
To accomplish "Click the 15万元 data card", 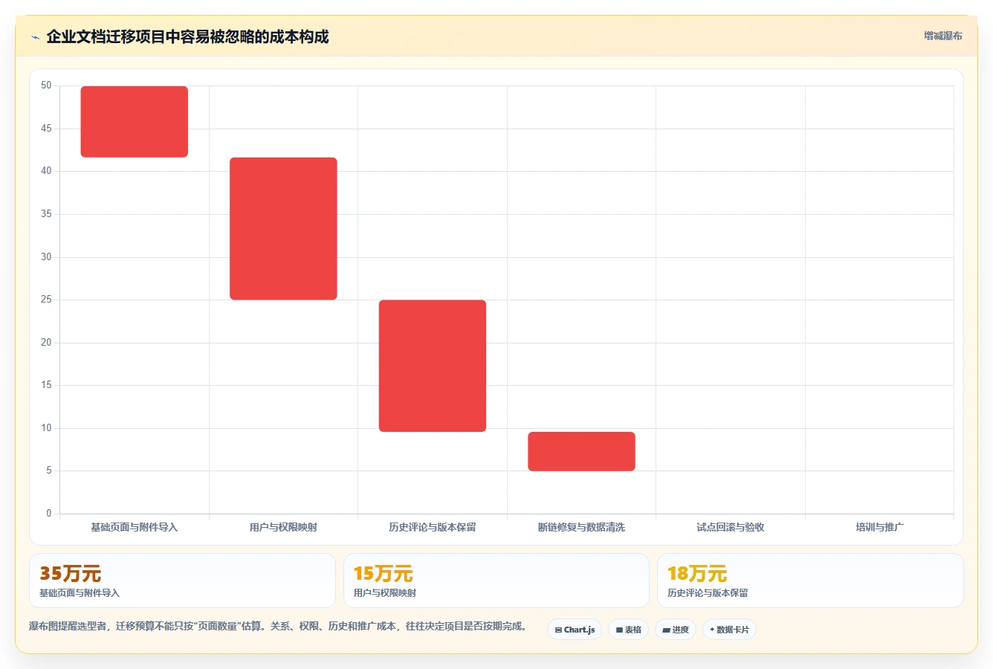I will pyautogui.click(x=496, y=581).
